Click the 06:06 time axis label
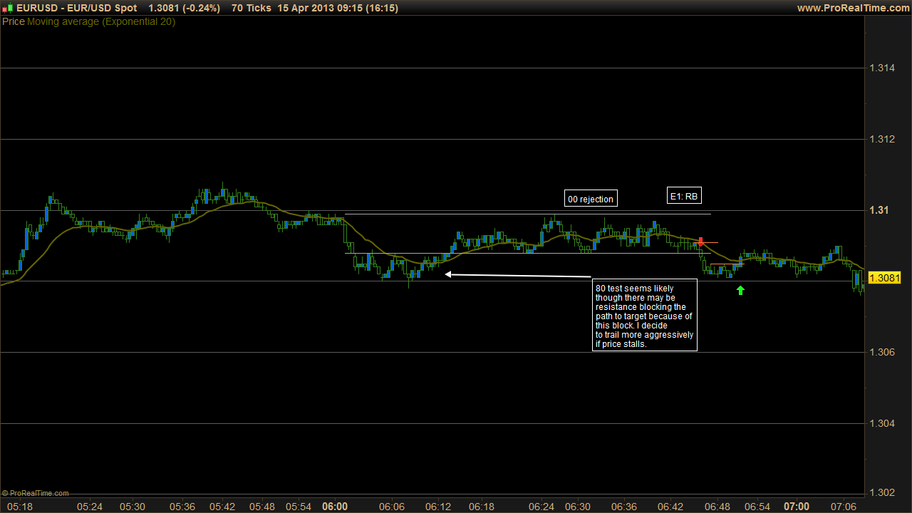Screen dimensions: 912x513 coord(392,507)
